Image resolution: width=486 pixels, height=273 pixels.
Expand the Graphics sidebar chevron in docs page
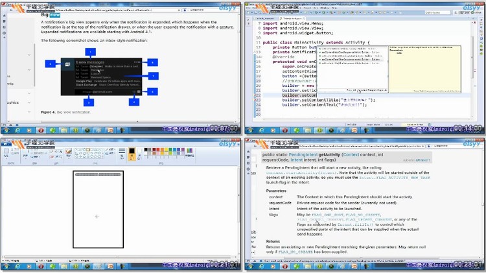pos(29,102)
